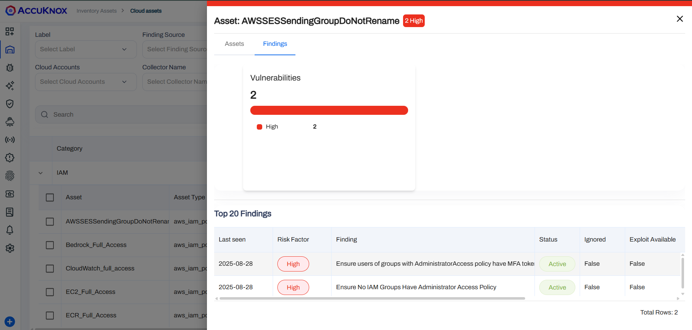Click the blue plus button at bottom left
The width and height of the screenshot is (692, 330).
click(x=10, y=321)
